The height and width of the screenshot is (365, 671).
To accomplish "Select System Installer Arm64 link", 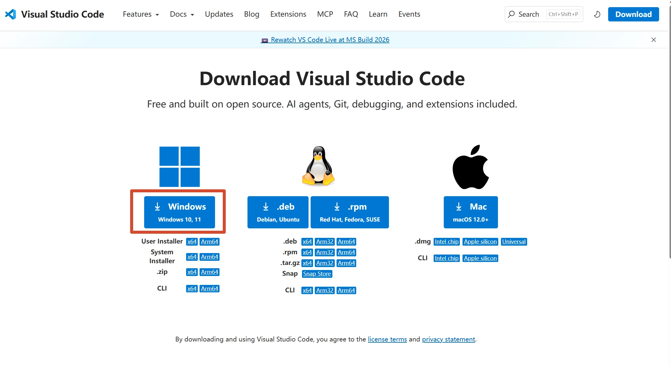I will click(209, 257).
